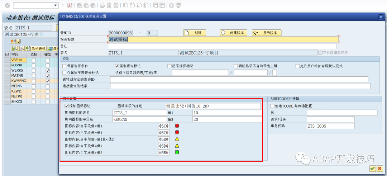Enable 明细显示不自动带出主键 checkbox

(236, 66)
